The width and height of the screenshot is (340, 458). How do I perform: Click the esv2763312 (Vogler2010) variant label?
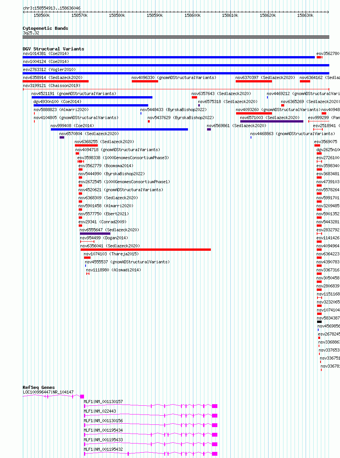[49, 69]
